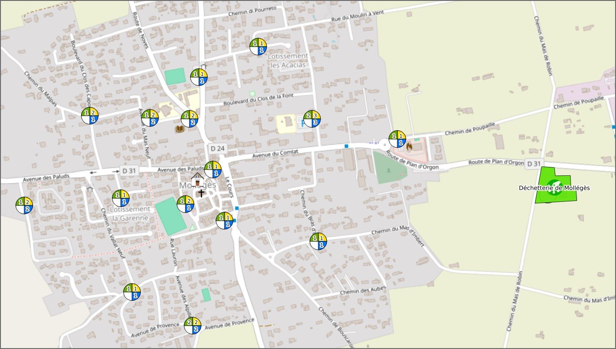Click marker at Boulevard du Clos des Capo
Image resolution: width=616 pixels, height=349 pixels.
90,116
